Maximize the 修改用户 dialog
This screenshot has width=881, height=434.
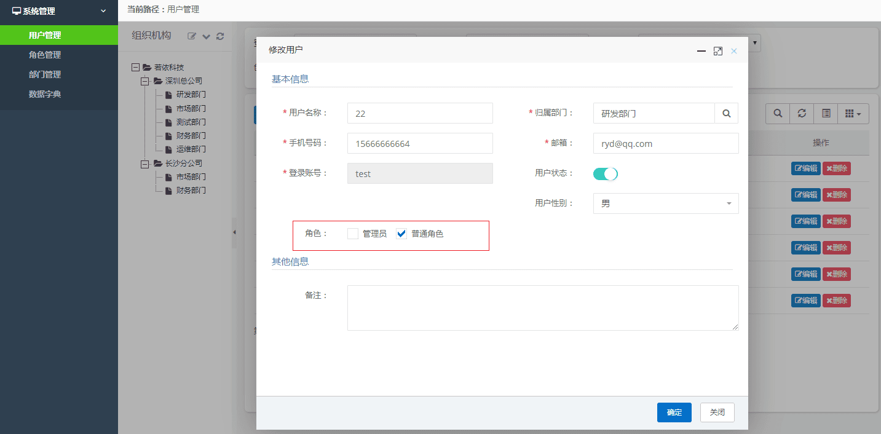[717, 51]
